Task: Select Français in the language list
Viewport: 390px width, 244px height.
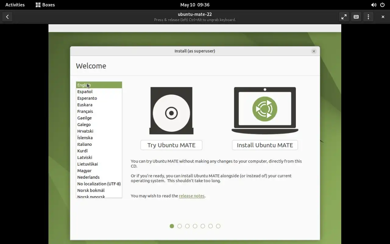Action: point(99,111)
